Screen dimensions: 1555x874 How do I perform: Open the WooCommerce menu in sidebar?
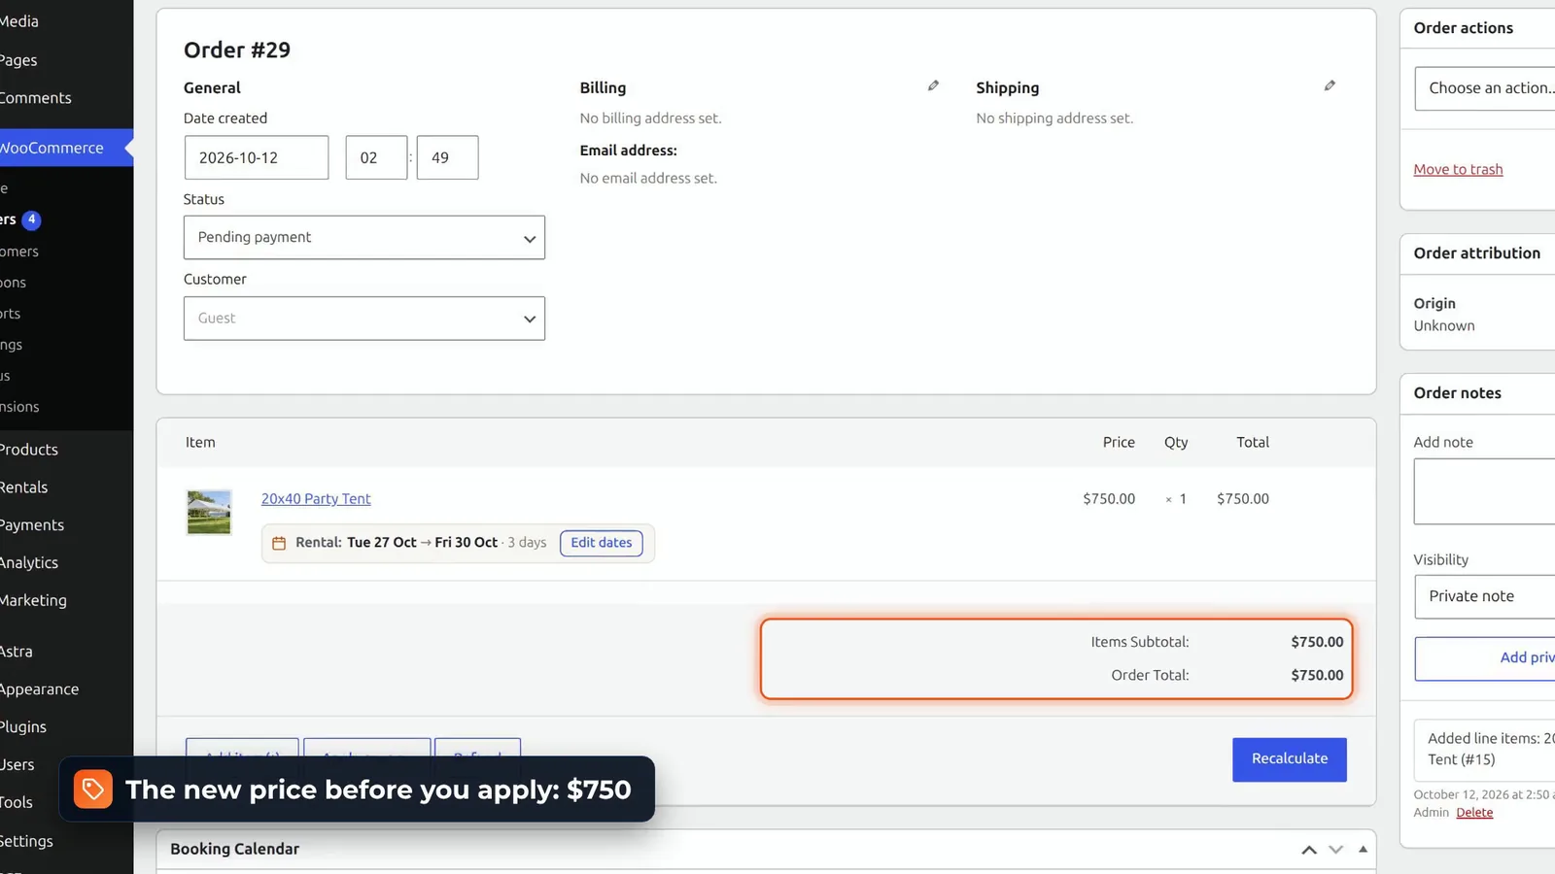tap(66, 148)
